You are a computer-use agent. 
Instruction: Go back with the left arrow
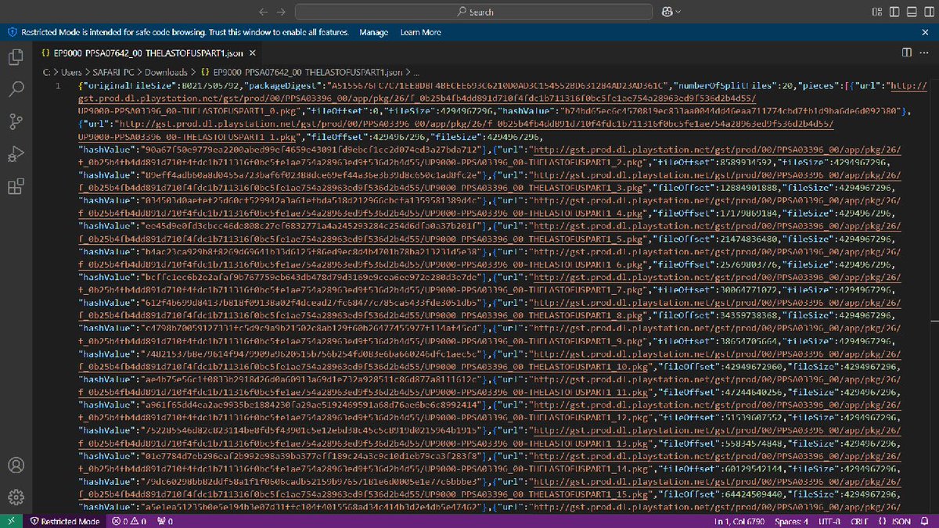tap(263, 12)
